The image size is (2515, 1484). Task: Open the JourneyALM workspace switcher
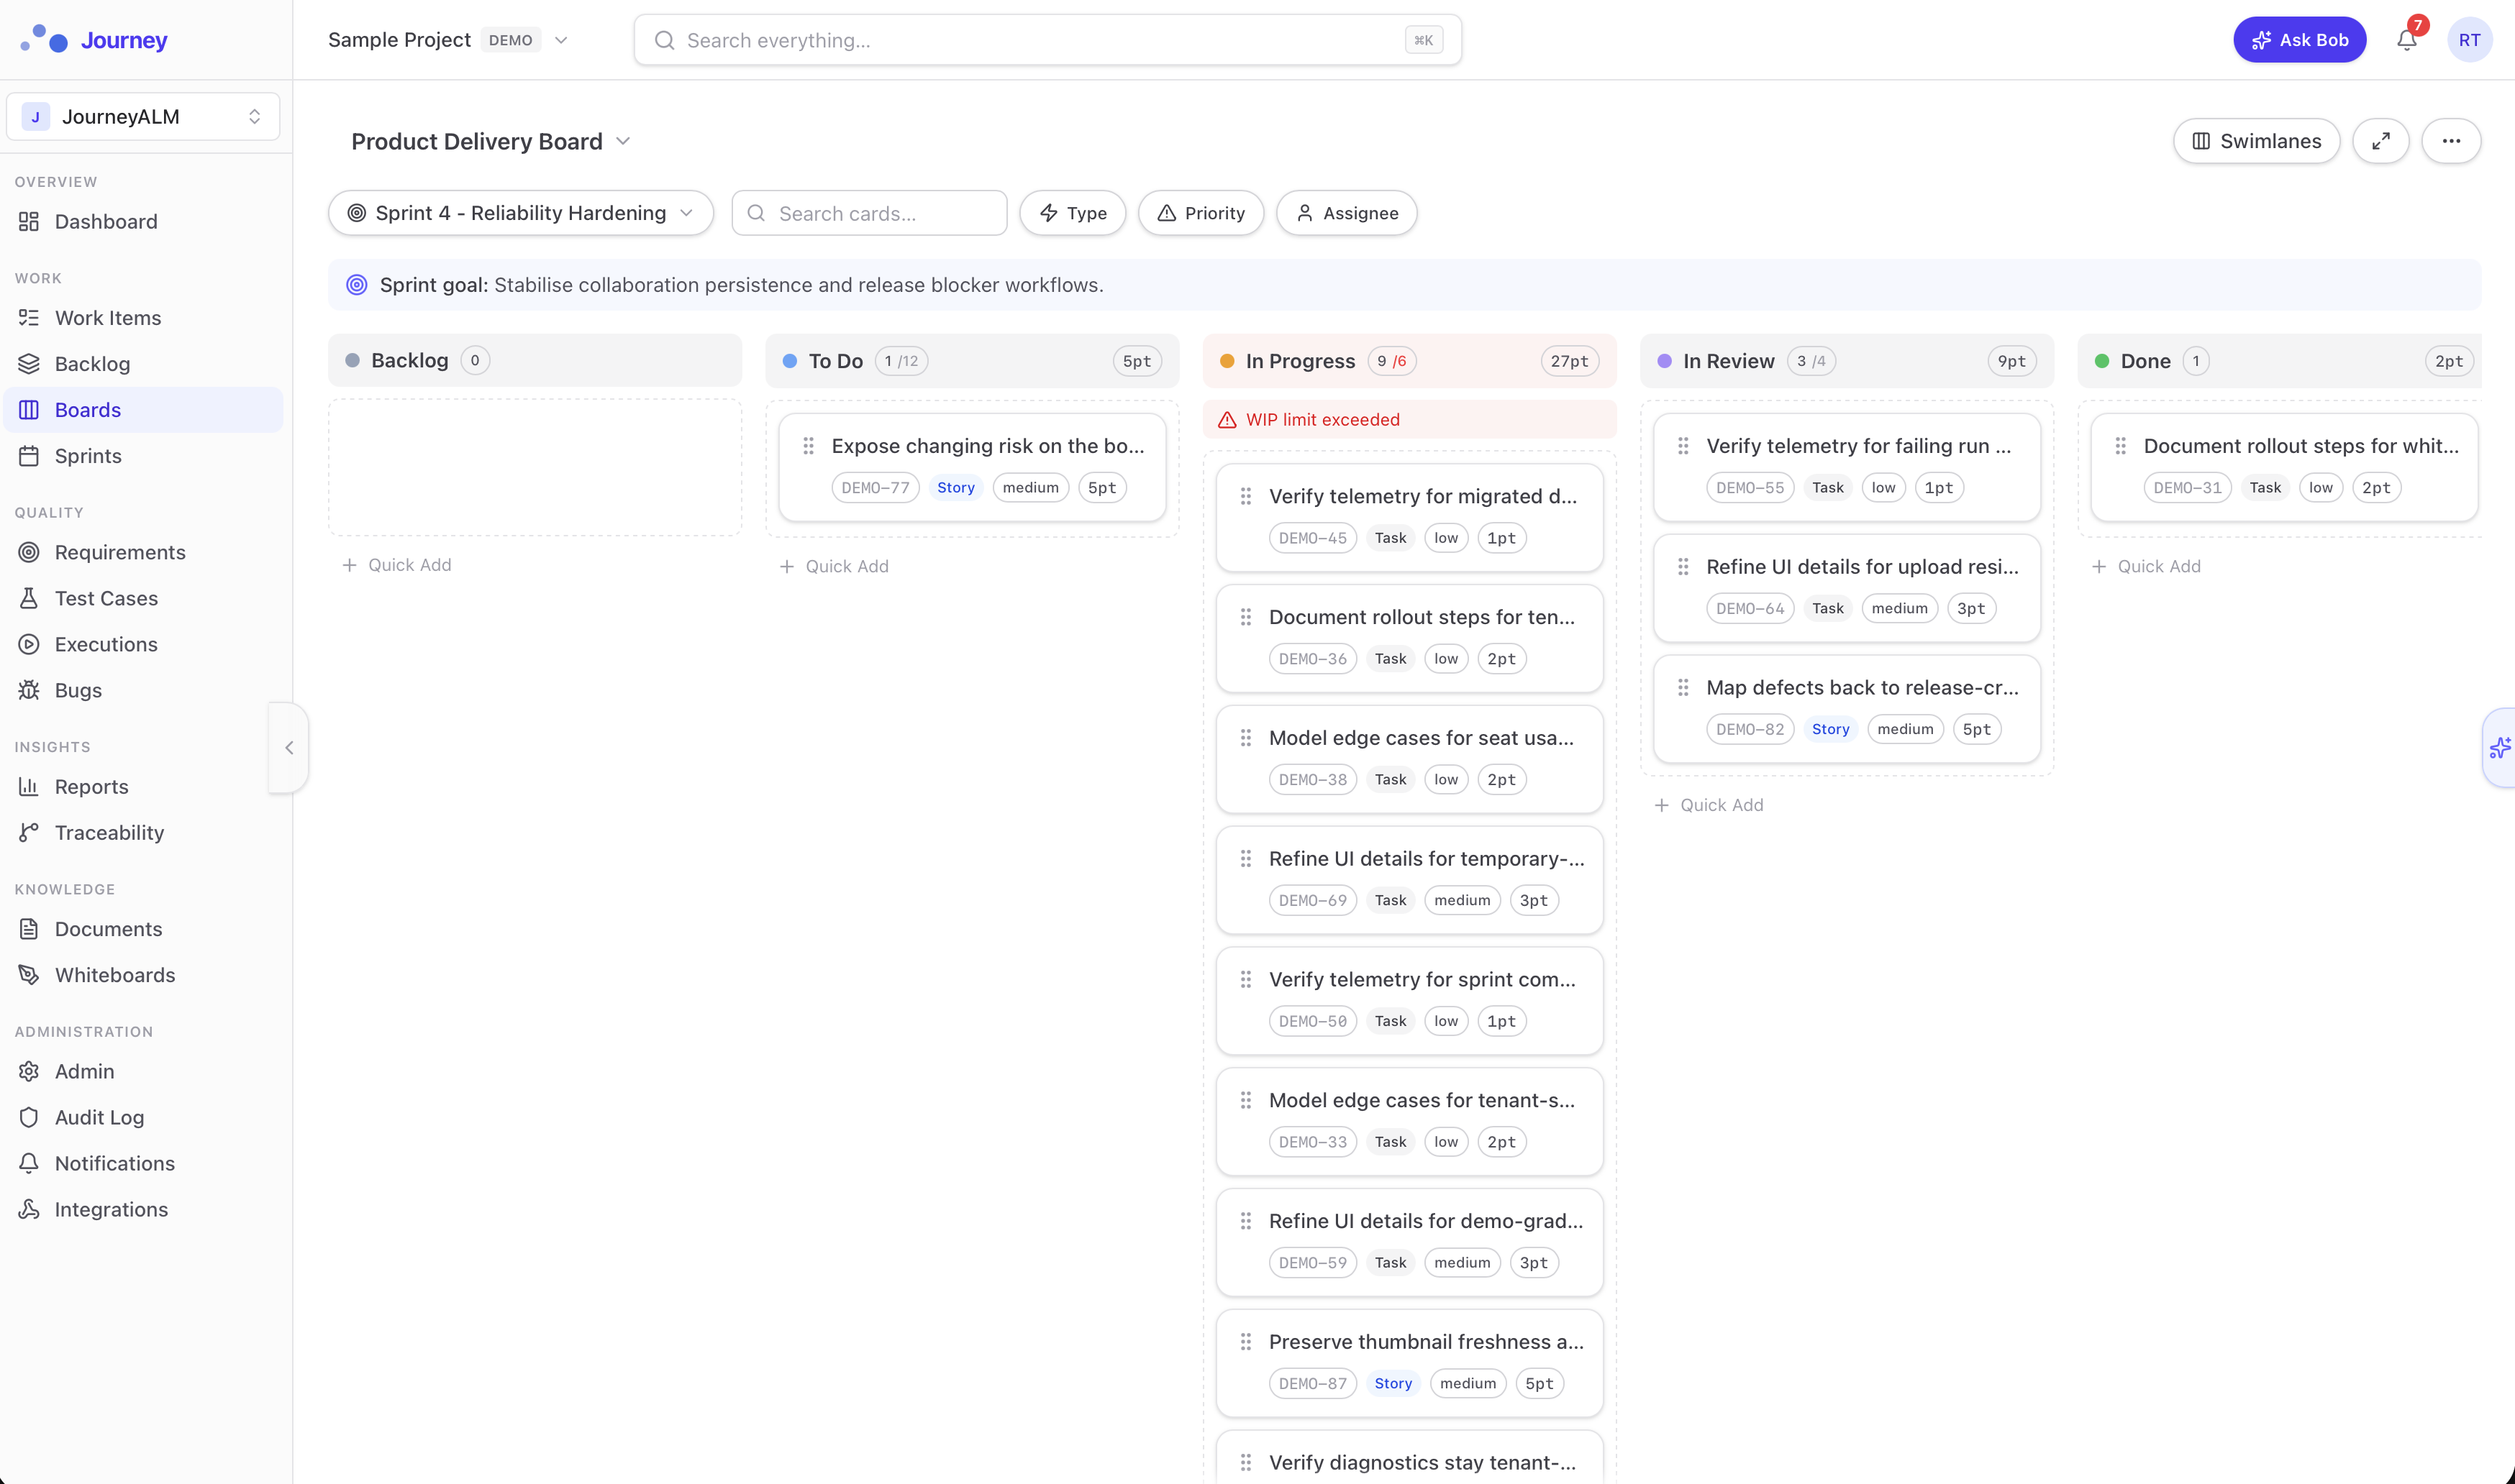(143, 116)
